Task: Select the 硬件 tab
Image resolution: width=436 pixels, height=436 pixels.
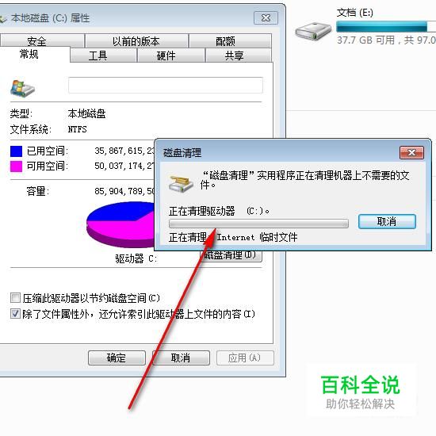Action: point(166,55)
